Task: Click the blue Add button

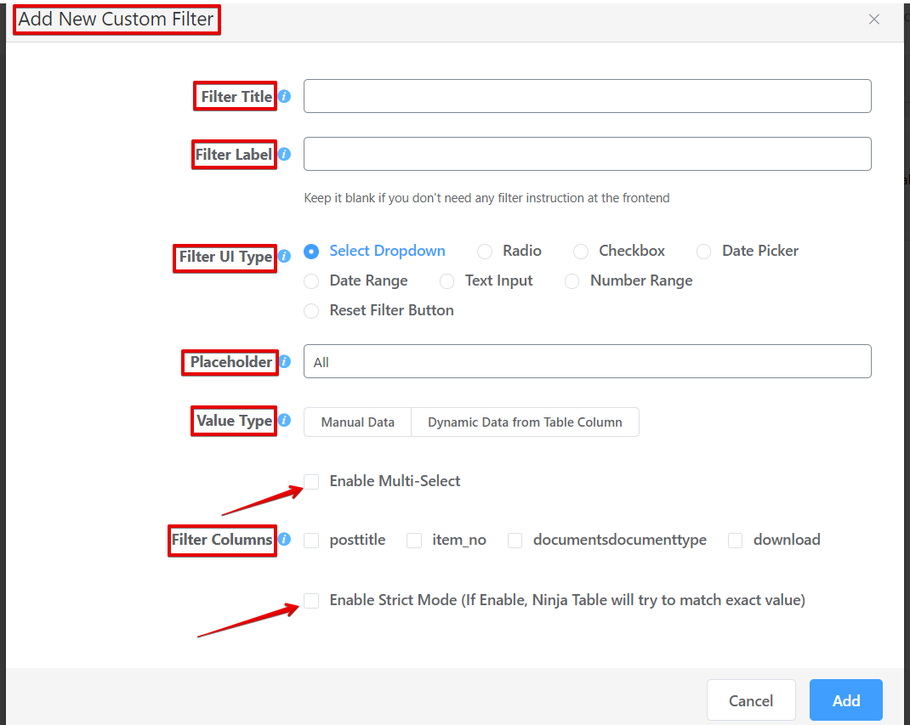Action: point(846,700)
